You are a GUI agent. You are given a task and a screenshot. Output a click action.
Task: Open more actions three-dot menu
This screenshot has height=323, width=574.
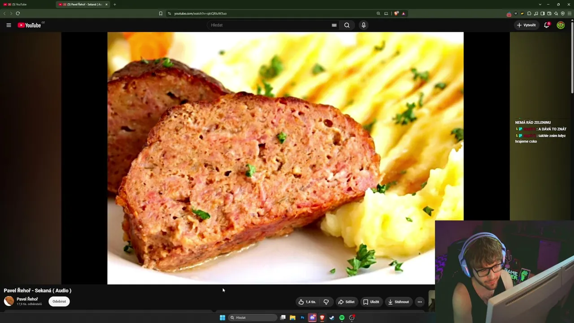tap(420, 302)
